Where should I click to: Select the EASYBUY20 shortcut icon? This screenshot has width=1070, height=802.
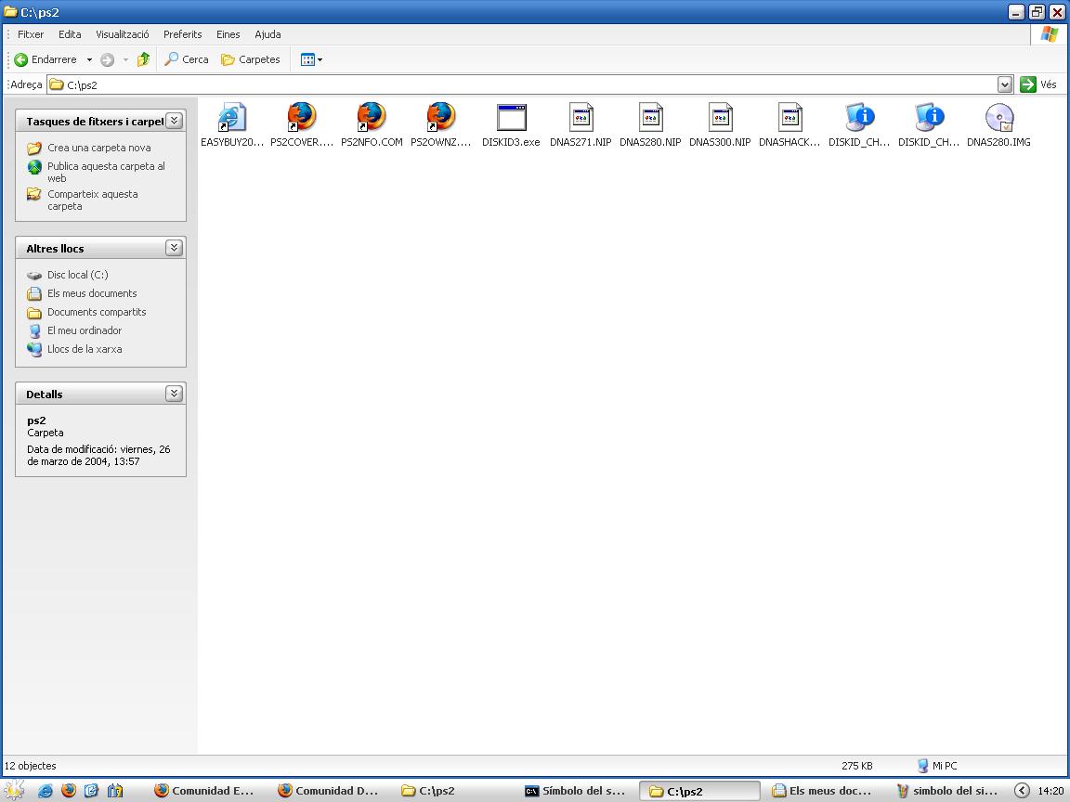[232, 119]
